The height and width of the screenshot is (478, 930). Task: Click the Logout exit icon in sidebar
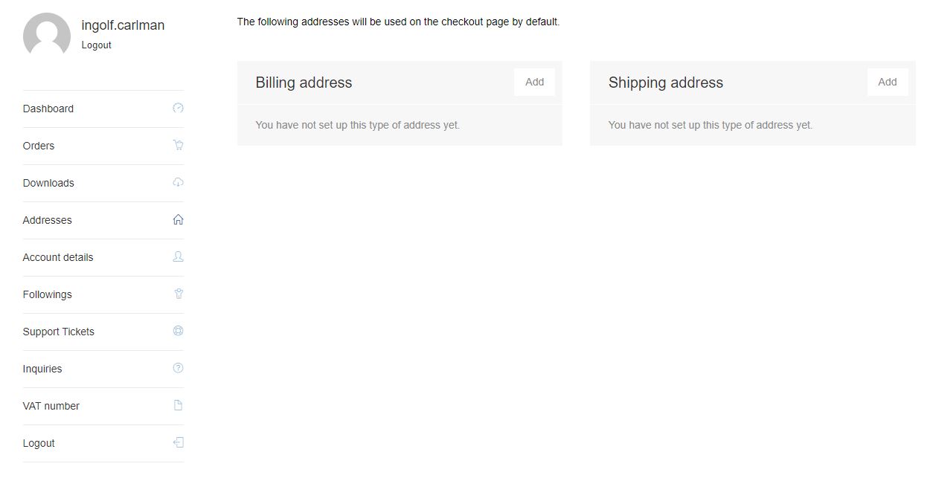point(178,443)
